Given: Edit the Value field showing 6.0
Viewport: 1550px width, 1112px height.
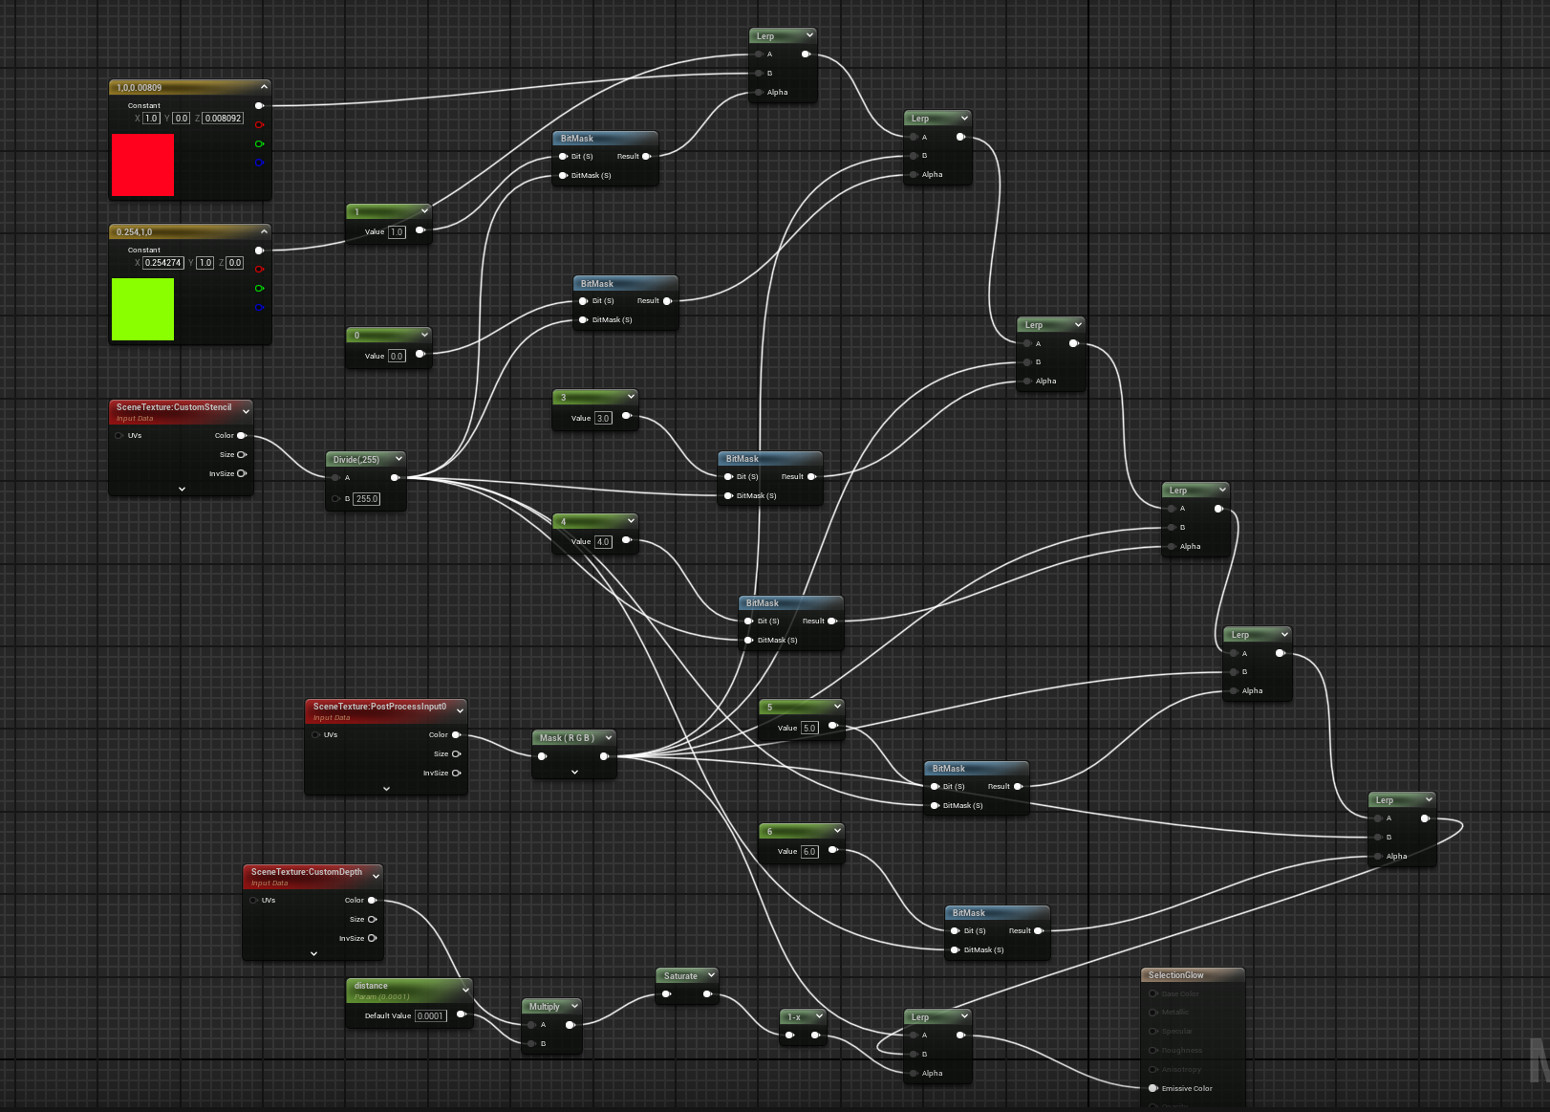Looking at the screenshot, I should pos(809,852).
